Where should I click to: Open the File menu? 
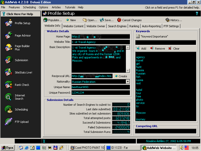(3, 7)
